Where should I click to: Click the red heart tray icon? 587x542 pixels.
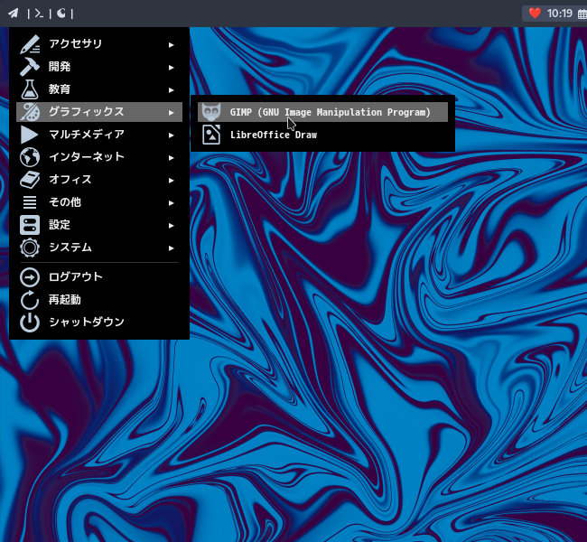point(535,14)
